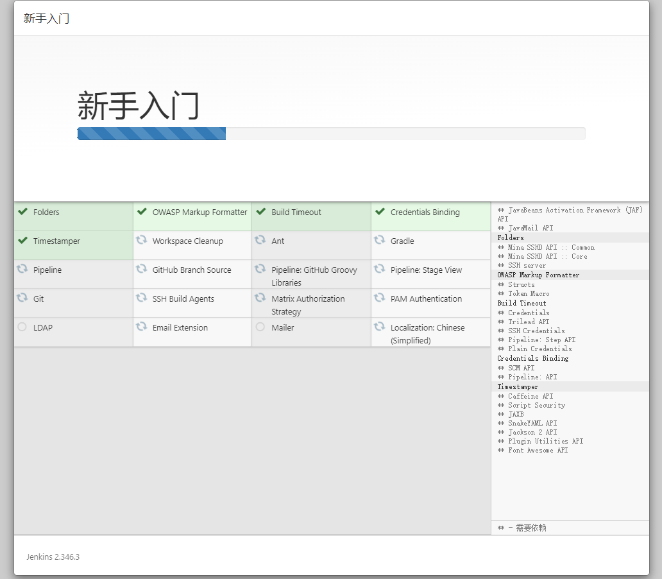The width and height of the screenshot is (662, 579).
Task: Click the Timestamper heading in install log
Action: [x=518, y=387]
